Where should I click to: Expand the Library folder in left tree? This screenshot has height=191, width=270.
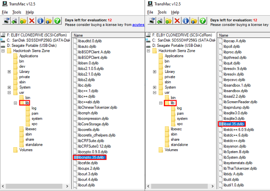coord(9,72)
